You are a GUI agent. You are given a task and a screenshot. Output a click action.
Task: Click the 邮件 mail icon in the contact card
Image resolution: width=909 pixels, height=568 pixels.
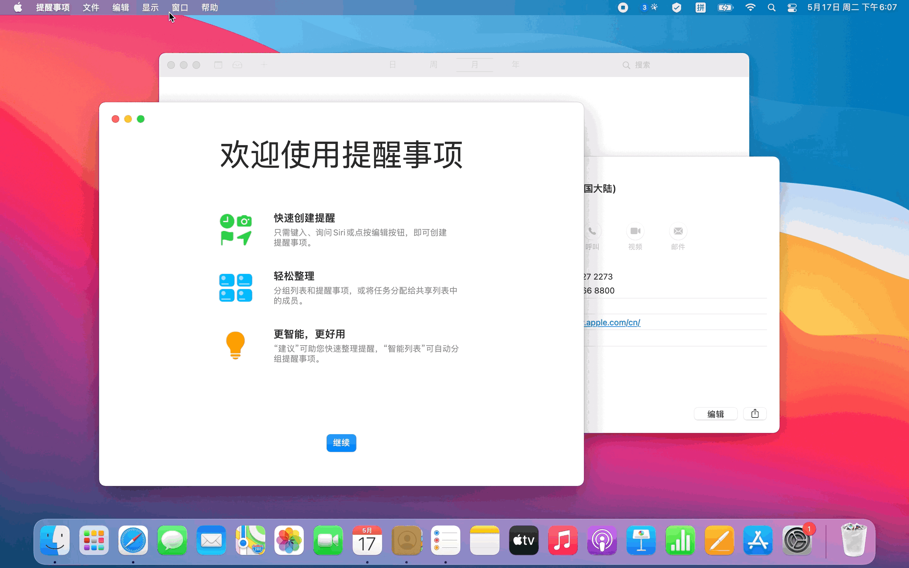[x=678, y=231]
